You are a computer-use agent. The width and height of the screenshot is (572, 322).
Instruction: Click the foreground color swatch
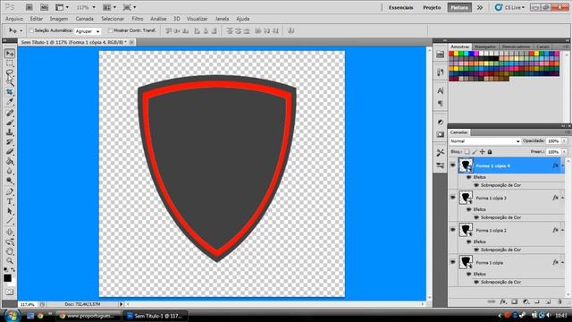pyautogui.click(x=7, y=278)
